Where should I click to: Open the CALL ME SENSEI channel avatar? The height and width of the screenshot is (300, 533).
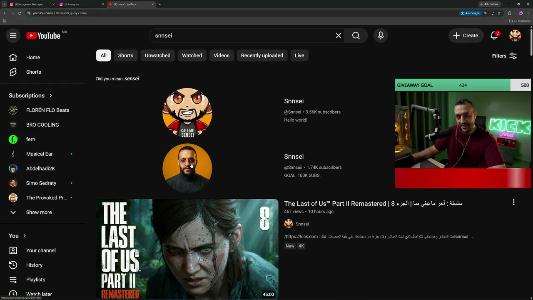pos(187,112)
